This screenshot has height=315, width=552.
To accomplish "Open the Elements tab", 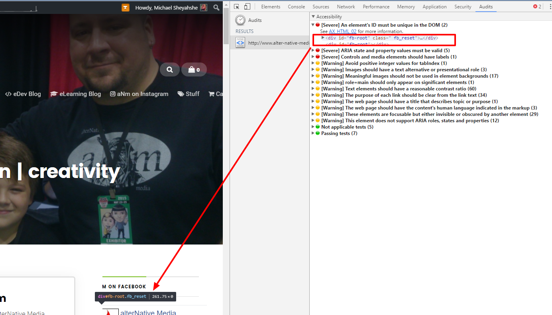I will (x=271, y=7).
